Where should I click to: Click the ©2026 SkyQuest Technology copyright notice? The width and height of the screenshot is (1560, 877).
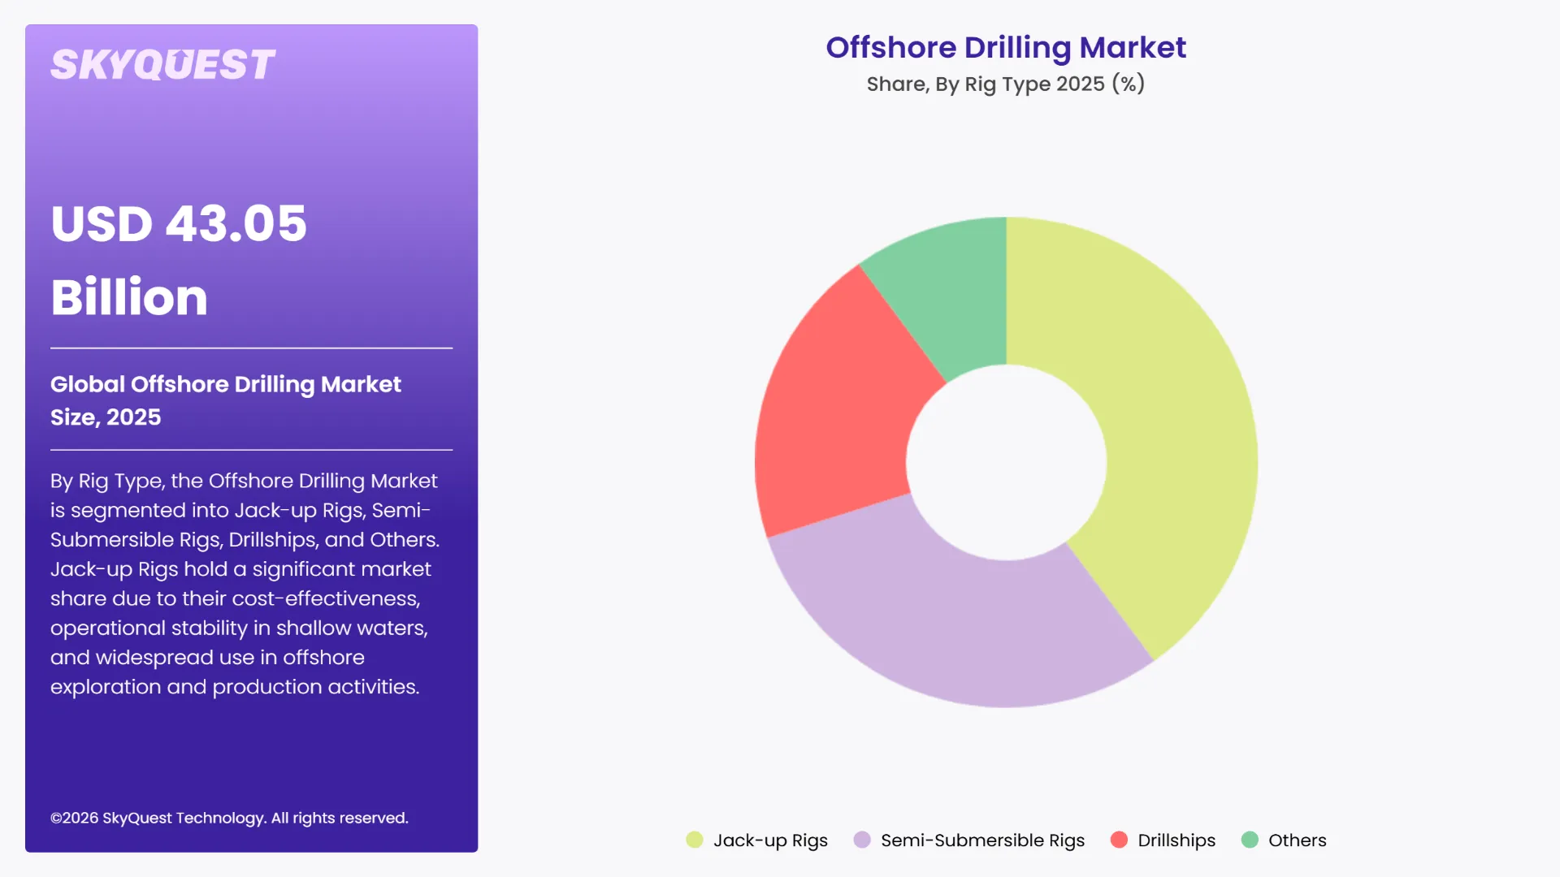pyautogui.click(x=229, y=818)
